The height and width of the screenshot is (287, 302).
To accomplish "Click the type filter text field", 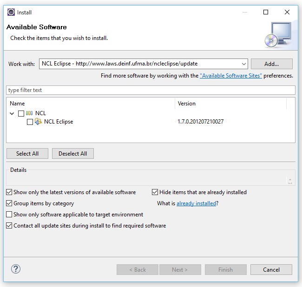I will 151,90.
